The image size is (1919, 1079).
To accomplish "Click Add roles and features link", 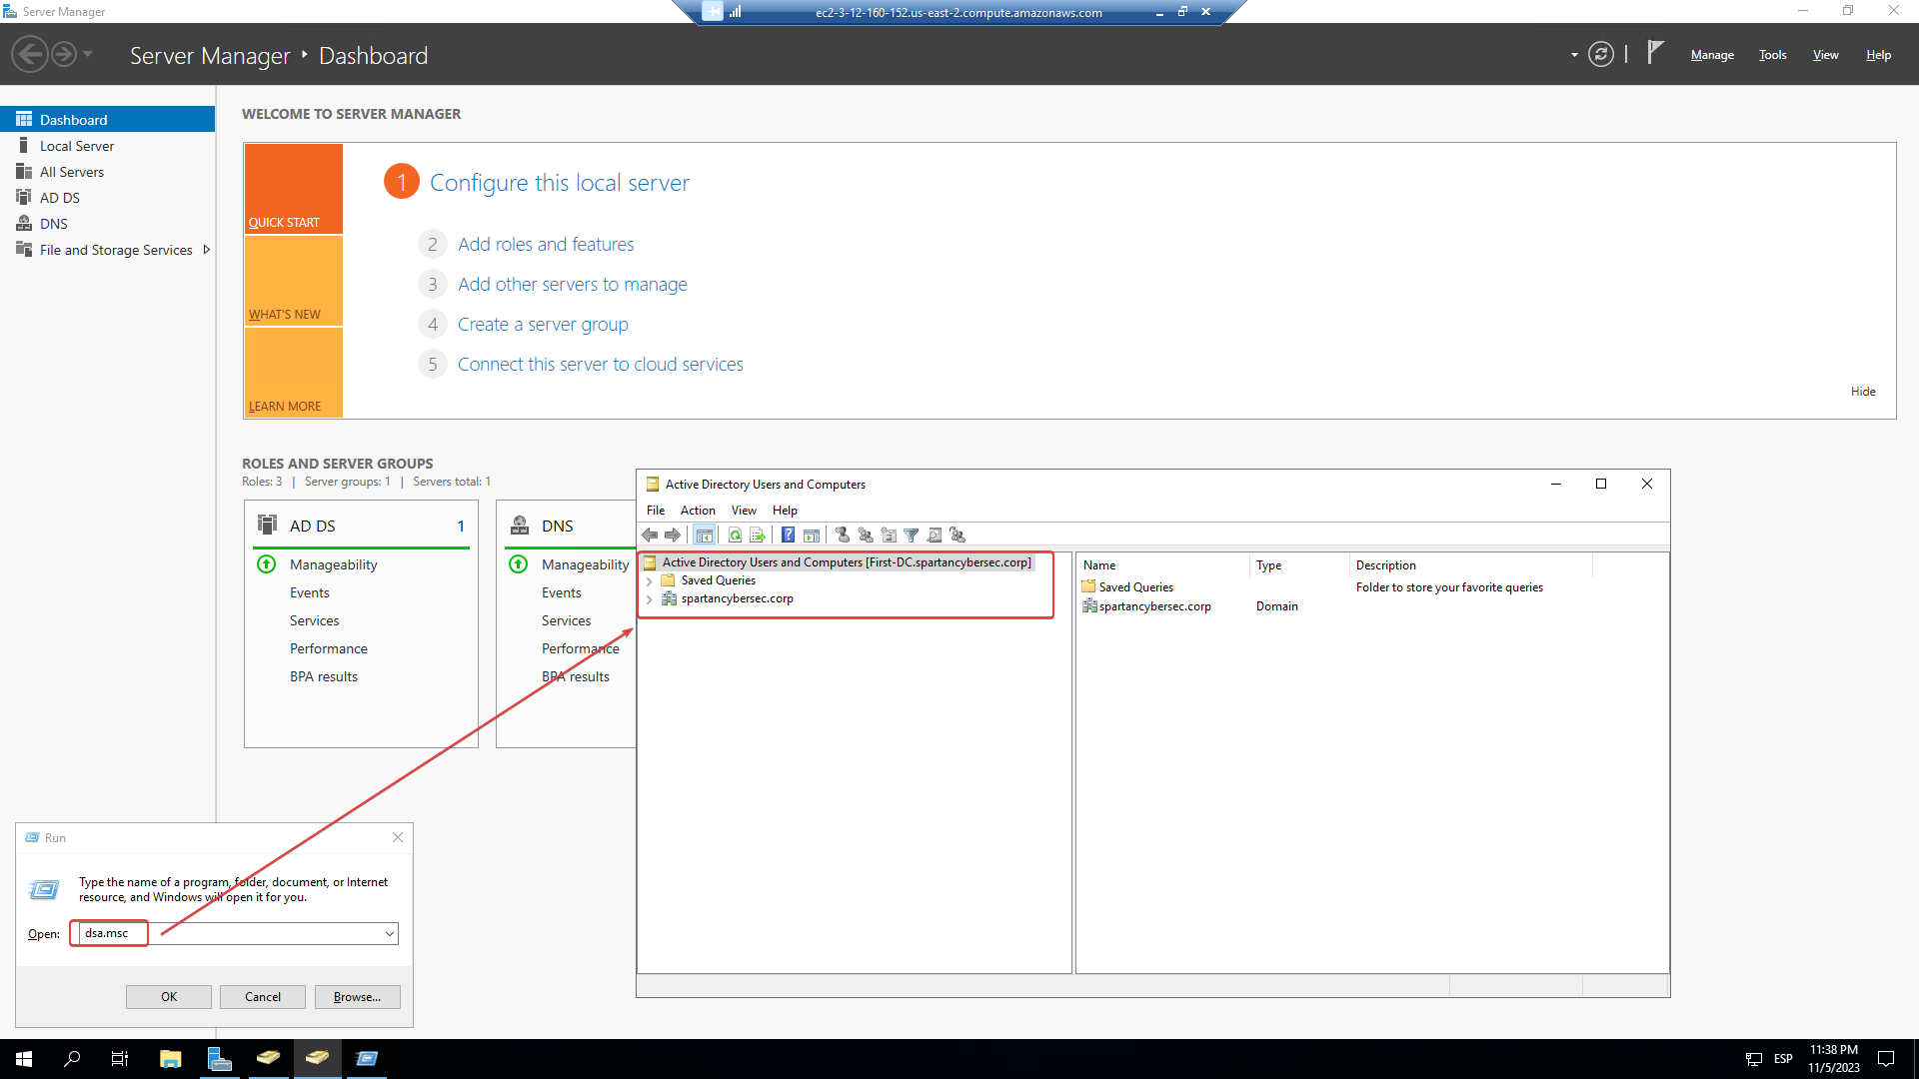I will pyautogui.click(x=546, y=245).
